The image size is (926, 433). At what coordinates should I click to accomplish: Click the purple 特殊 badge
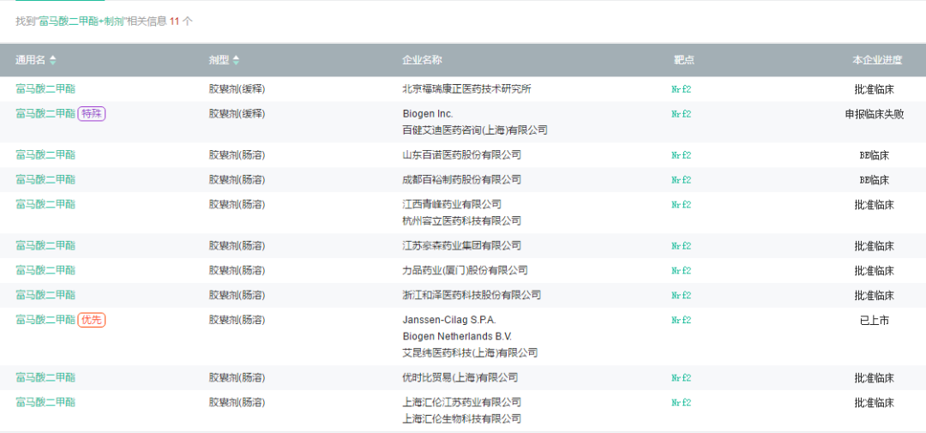(92, 113)
